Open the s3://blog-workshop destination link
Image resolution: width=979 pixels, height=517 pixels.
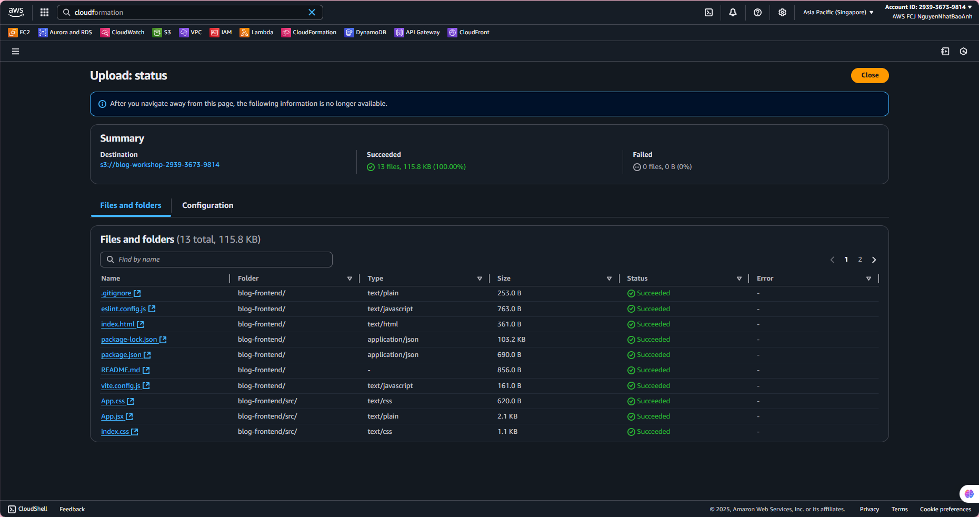coord(159,165)
